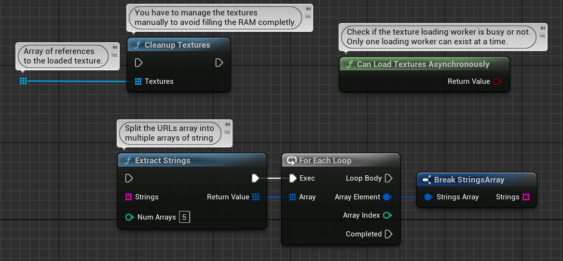The image size is (563, 261).
Task: Click the break-struct icon on the Break StringsArray header
Action: [426, 180]
